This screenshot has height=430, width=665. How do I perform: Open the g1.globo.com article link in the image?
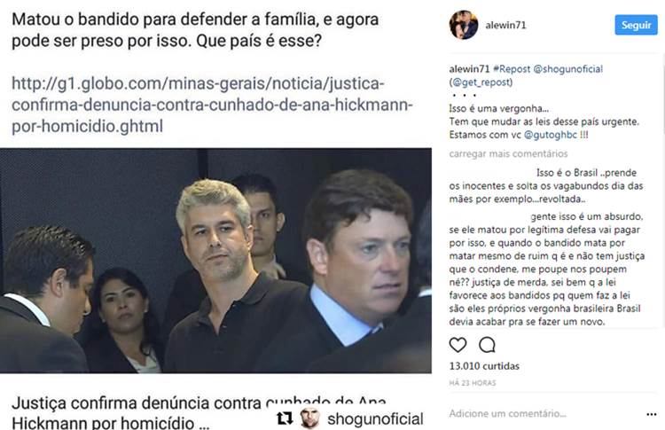pos(212,105)
